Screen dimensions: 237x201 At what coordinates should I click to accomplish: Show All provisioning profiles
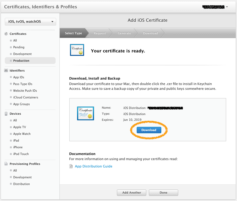[15, 171]
